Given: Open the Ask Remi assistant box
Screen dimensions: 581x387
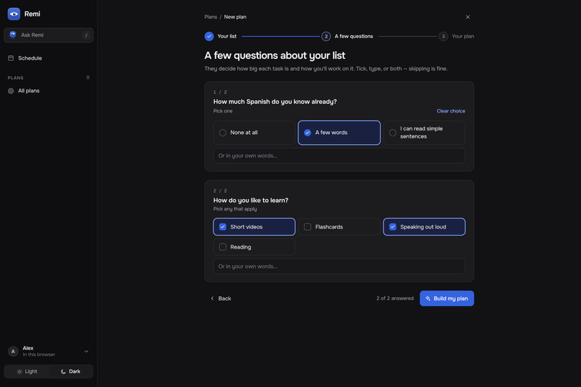Looking at the screenshot, I should 48,35.
